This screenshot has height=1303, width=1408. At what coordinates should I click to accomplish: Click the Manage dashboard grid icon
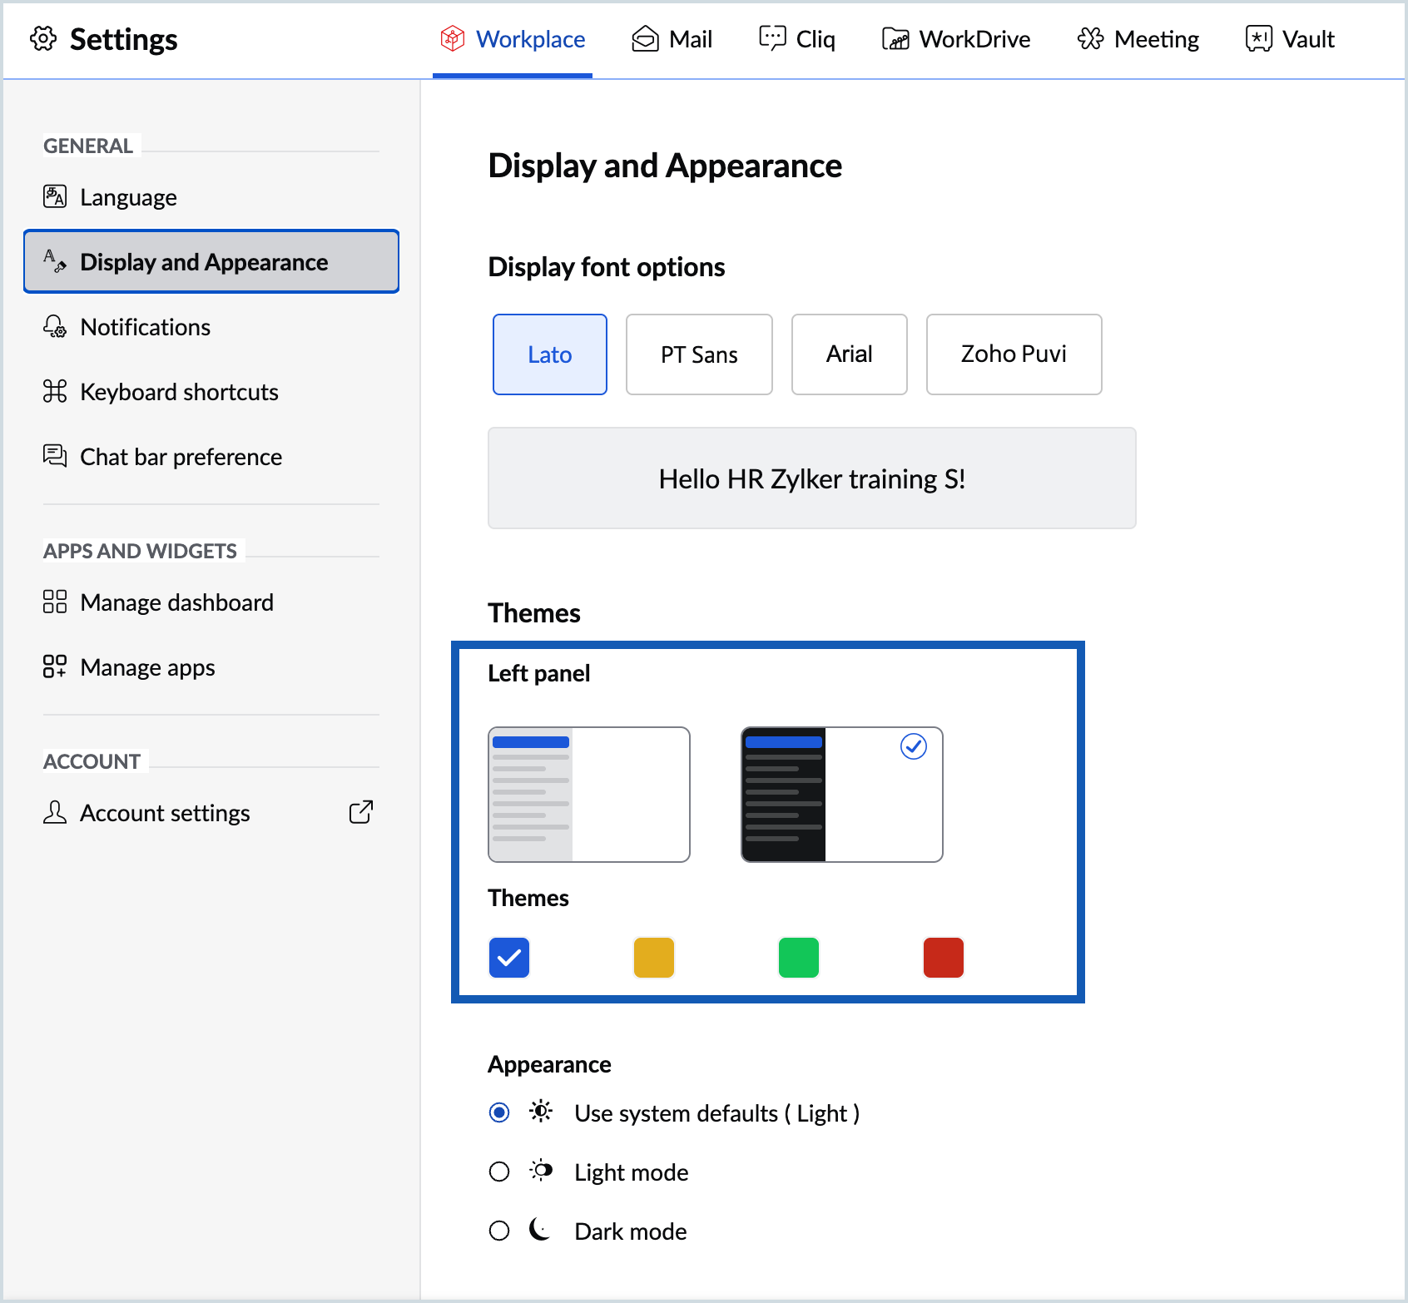(55, 602)
